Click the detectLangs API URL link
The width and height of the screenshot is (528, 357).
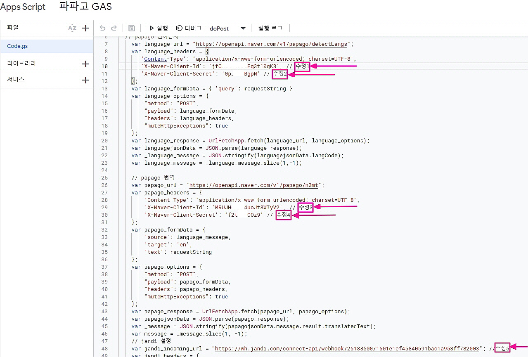pyautogui.click(x=272, y=44)
